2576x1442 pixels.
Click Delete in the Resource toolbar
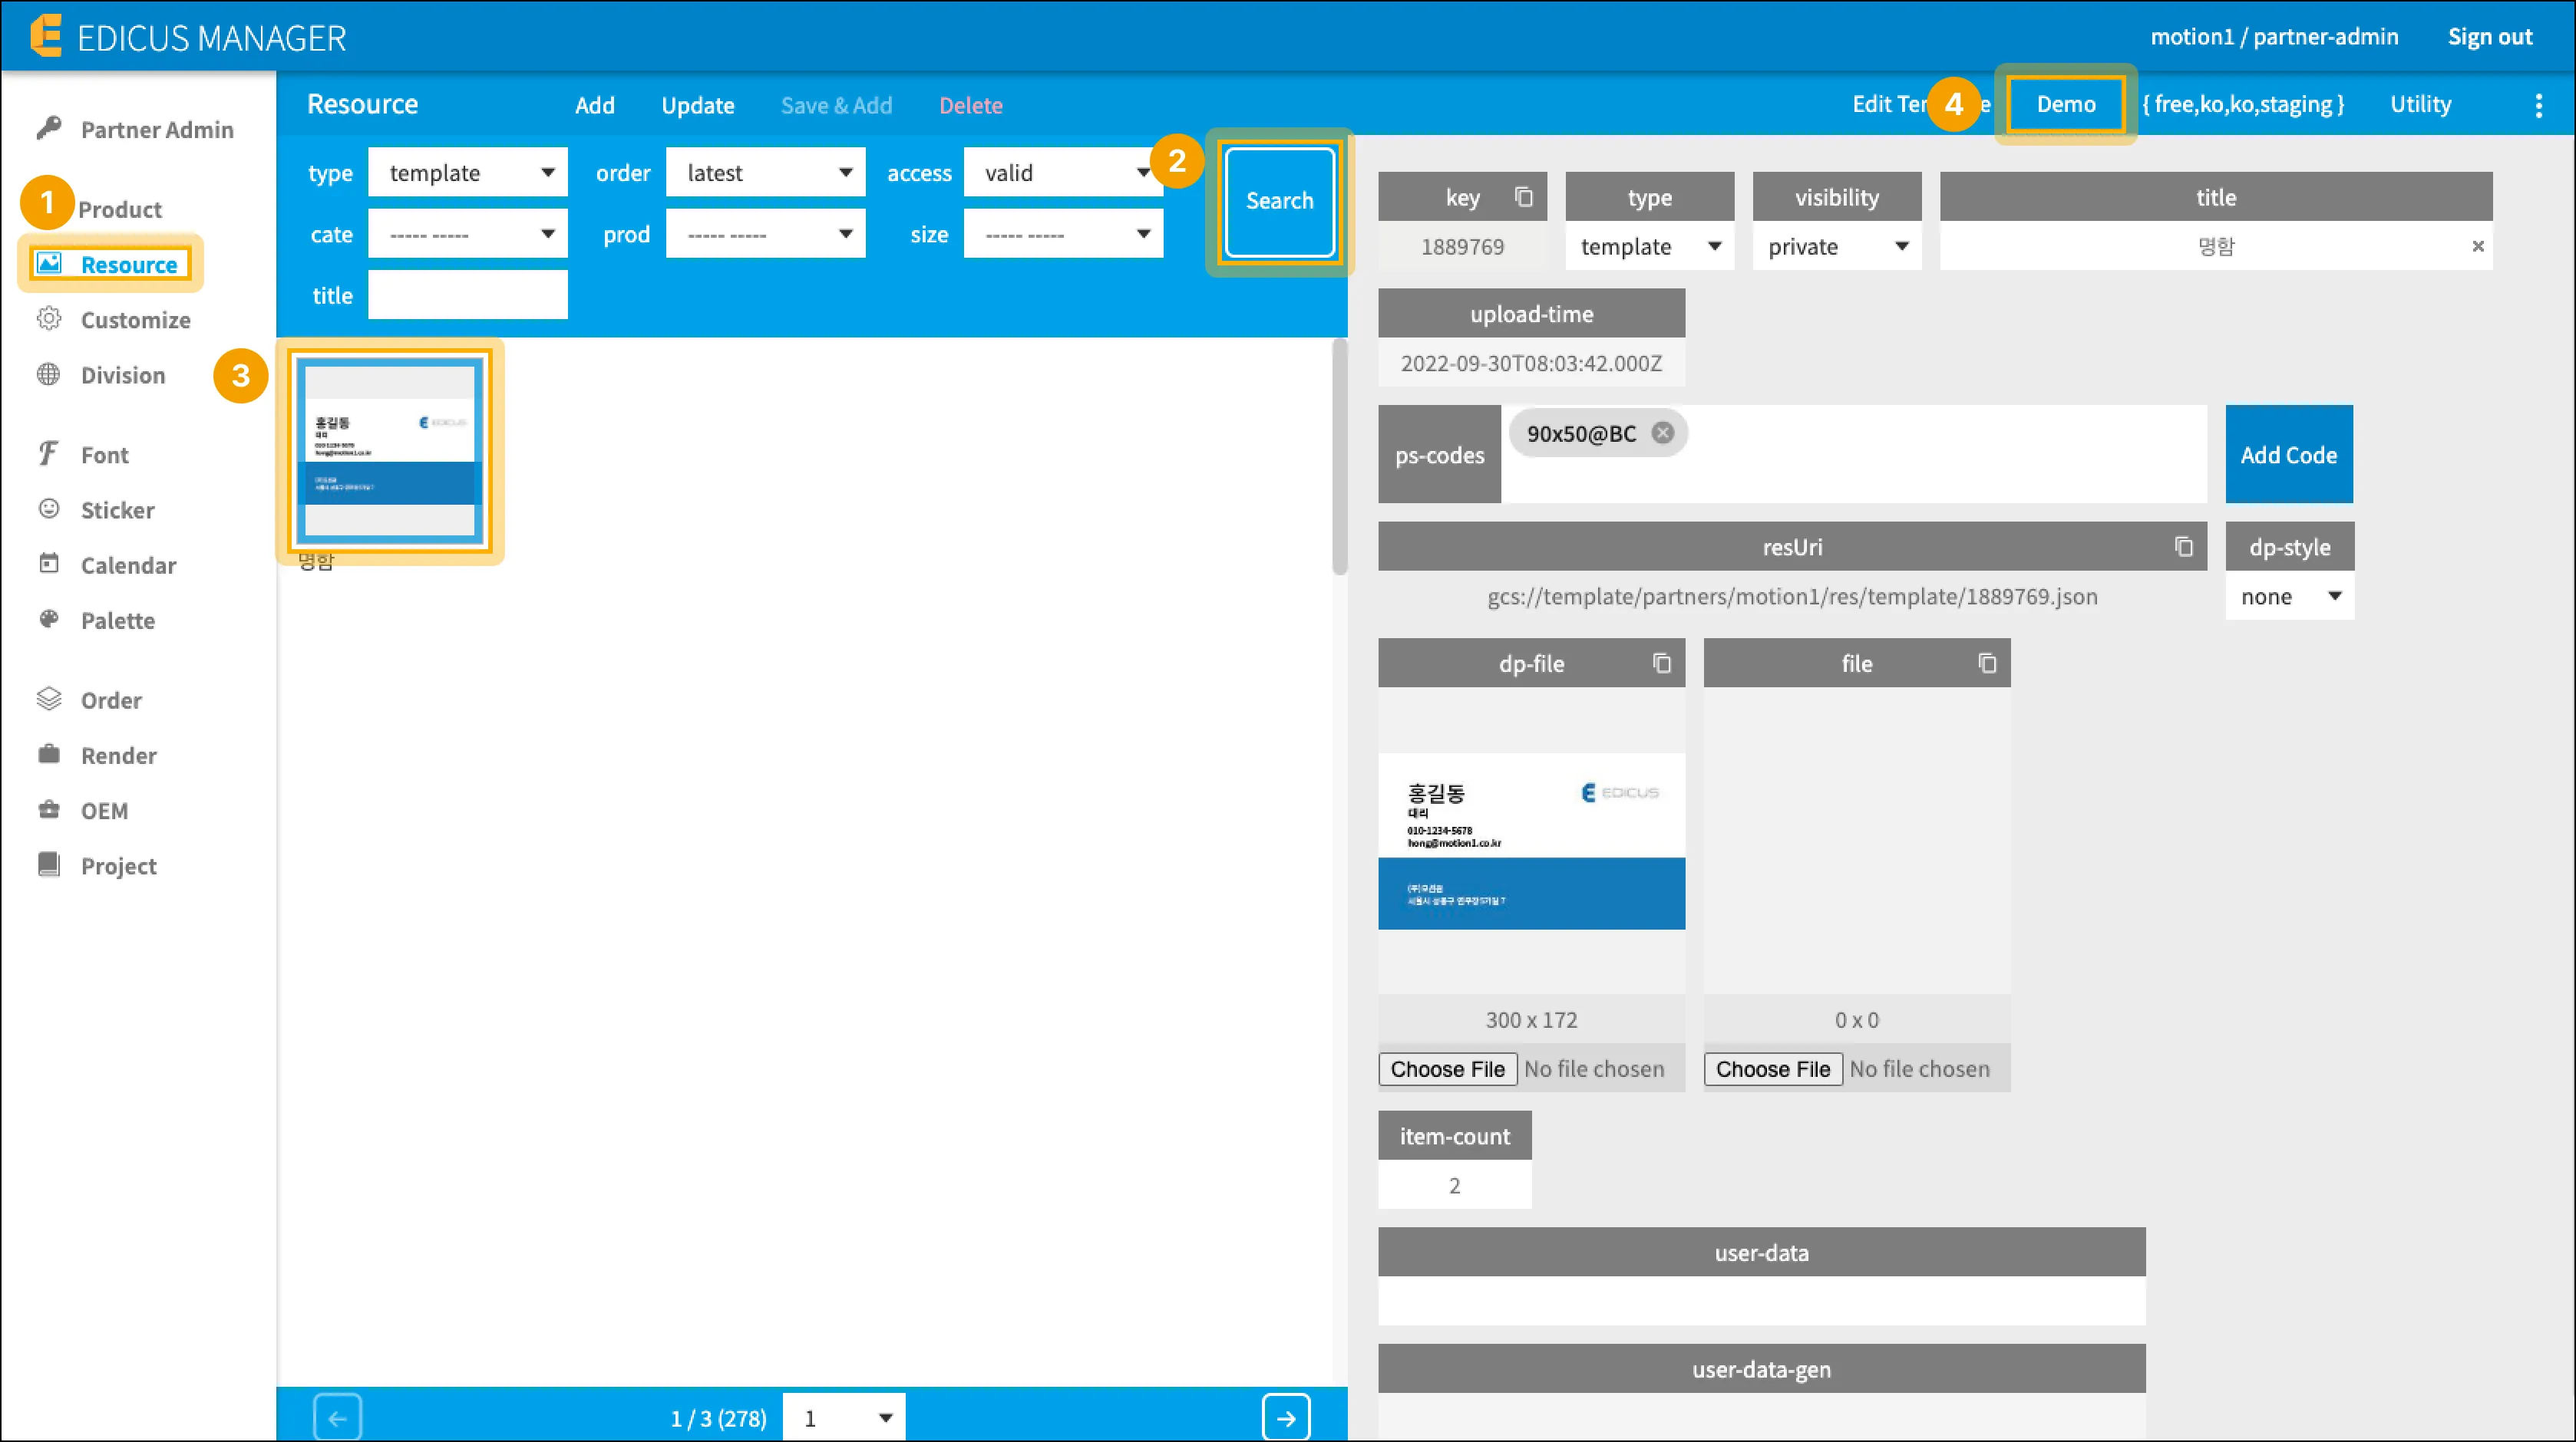(971, 105)
